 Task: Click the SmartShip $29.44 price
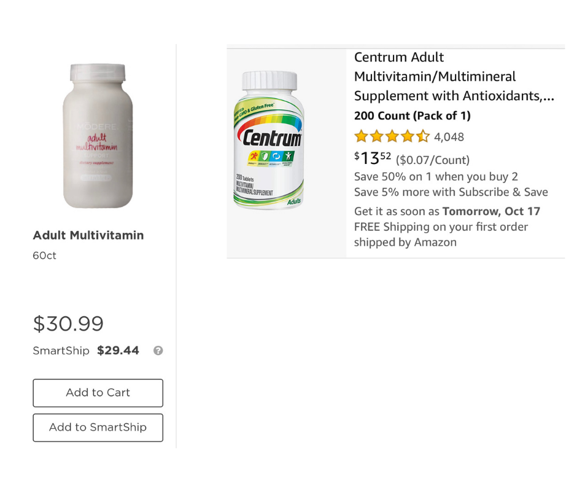[118, 350]
